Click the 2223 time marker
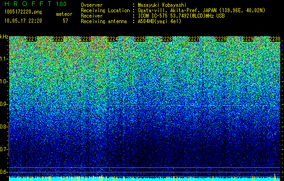 (85, 39)
